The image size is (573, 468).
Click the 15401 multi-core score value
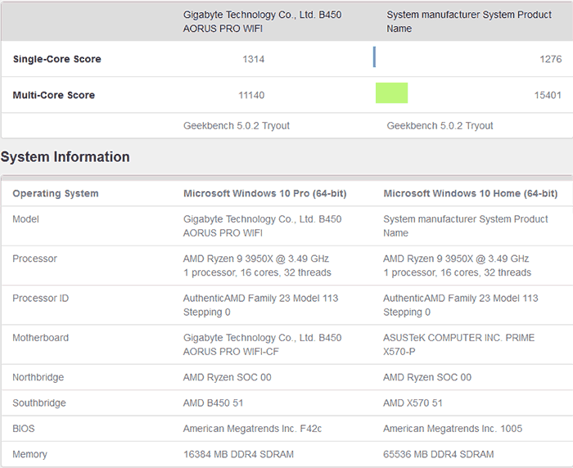548,95
